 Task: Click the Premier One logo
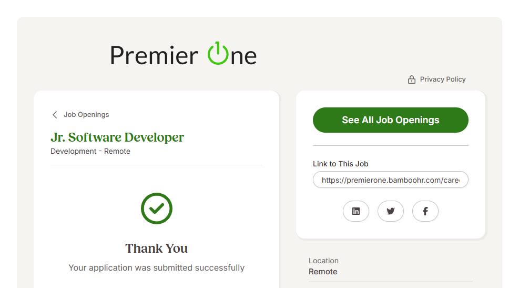coord(183,55)
